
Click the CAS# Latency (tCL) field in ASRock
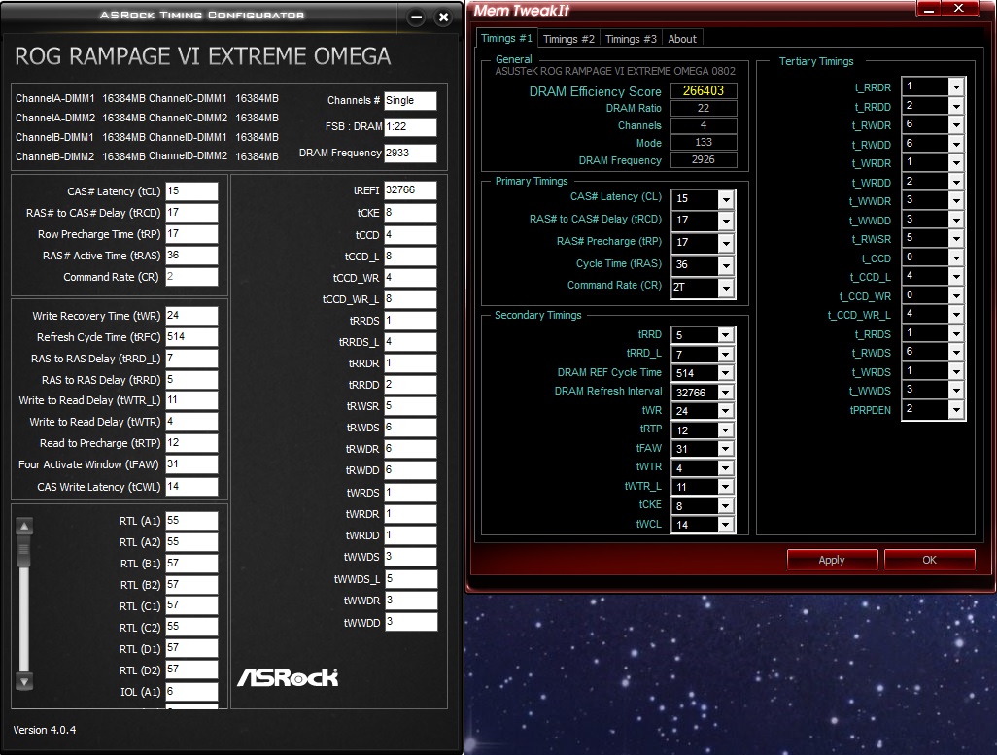tap(191, 191)
